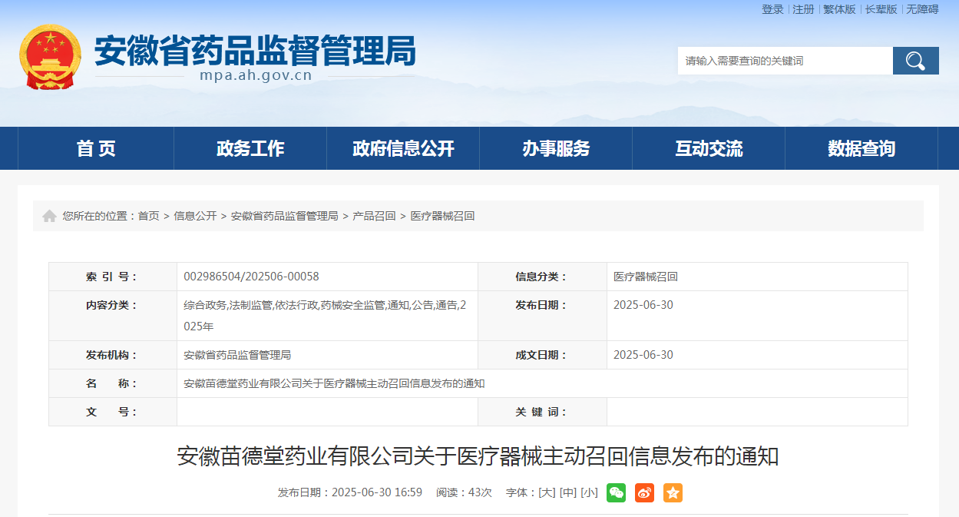959x517 pixels.
Task: Click the home icon in breadcrumb
Action: click(x=49, y=216)
